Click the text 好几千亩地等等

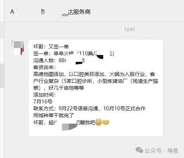(66, 88)
